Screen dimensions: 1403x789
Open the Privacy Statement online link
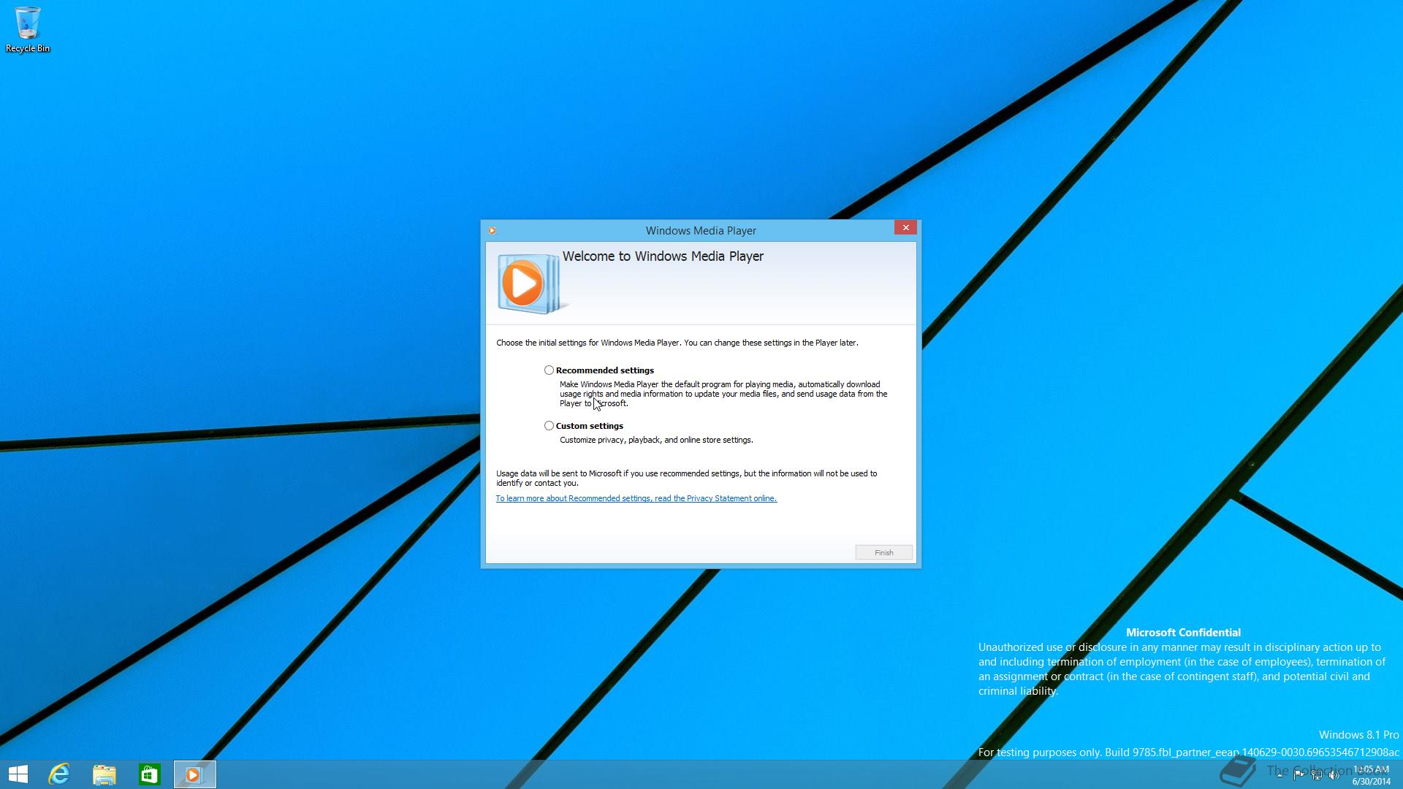point(636,498)
